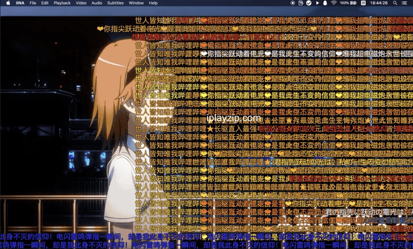Click the checkmark circle status icon
This screenshot has height=249, width=413.
309,3
